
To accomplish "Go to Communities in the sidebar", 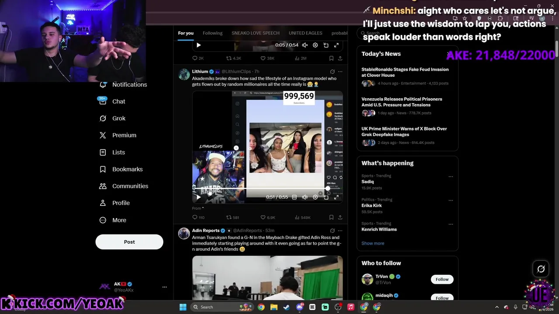I will (x=124, y=186).
